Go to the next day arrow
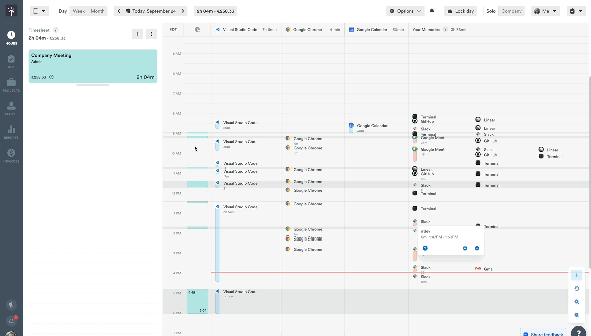The width and height of the screenshot is (591, 336). pos(183,11)
